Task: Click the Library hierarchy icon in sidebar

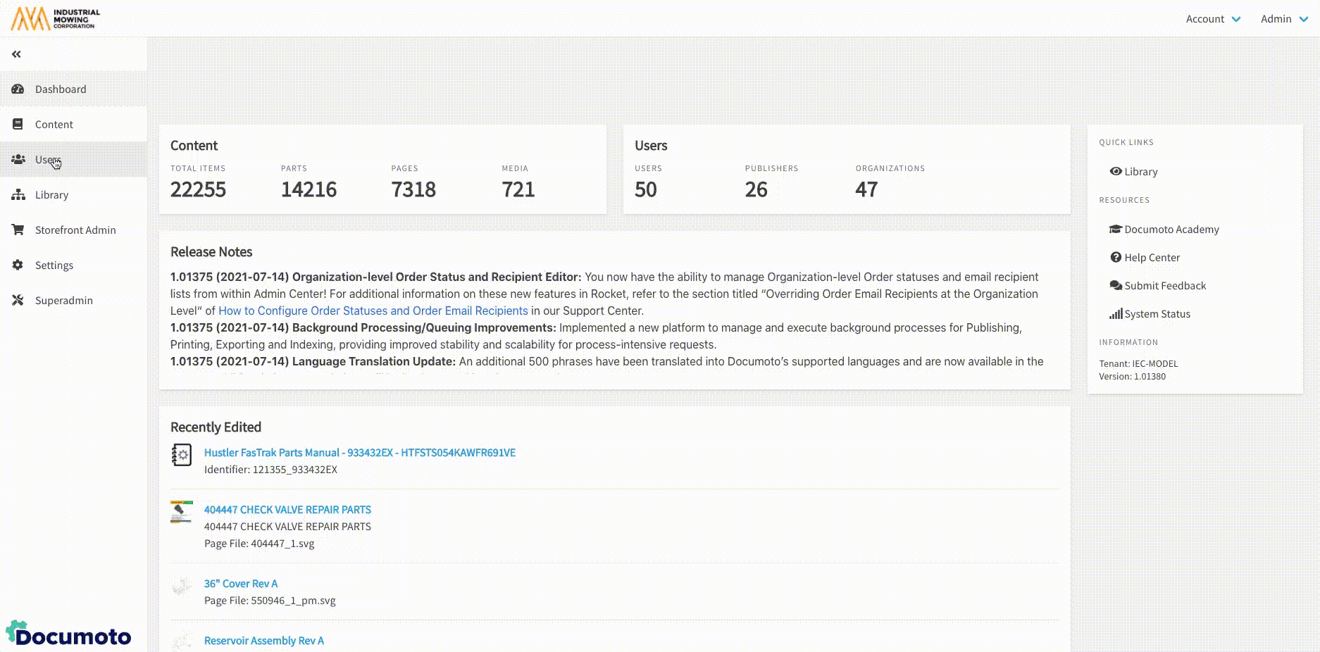Action: tap(18, 195)
